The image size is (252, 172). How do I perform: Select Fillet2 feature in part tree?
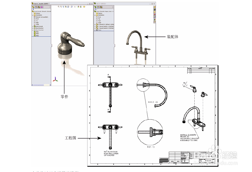(37, 34)
